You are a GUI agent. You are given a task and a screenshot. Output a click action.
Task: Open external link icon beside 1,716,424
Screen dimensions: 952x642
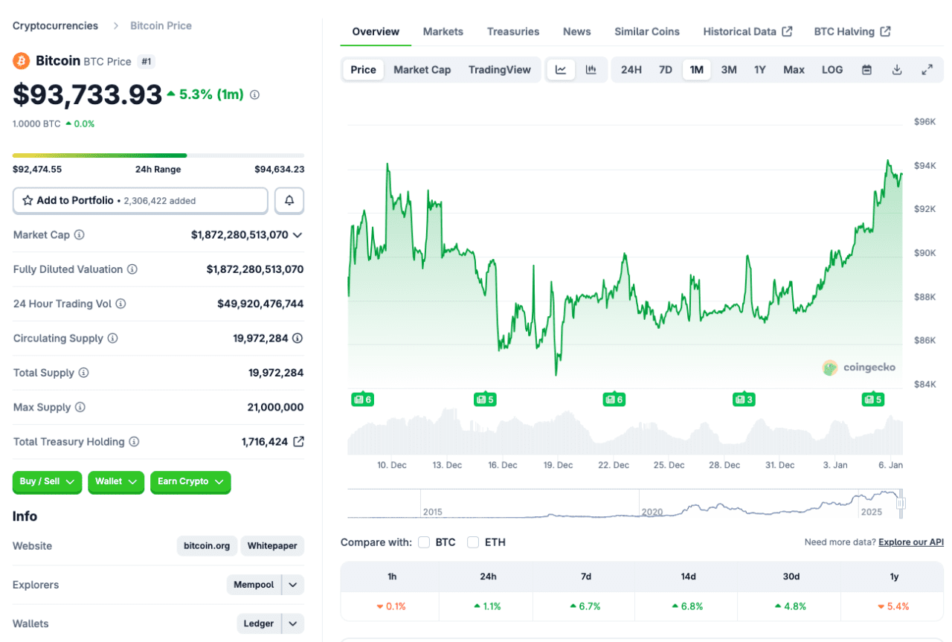pyautogui.click(x=298, y=442)
